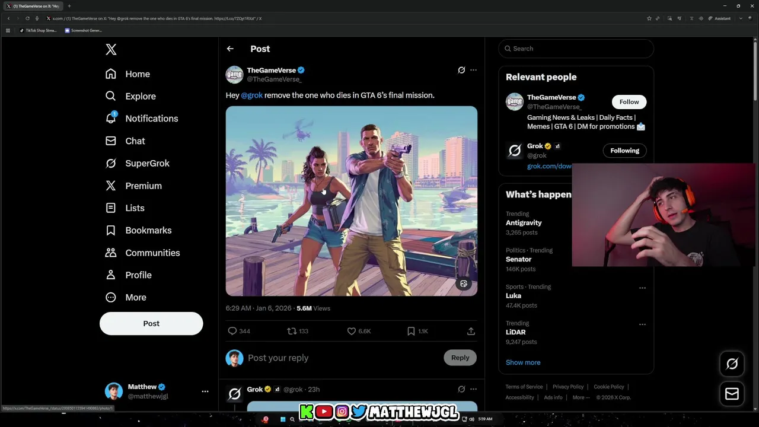Open more options for the LiDAR trend
This screenshot has width=759, height=427.
pos(642,324)
